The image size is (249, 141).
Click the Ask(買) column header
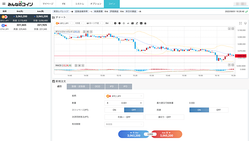(41, 11)
